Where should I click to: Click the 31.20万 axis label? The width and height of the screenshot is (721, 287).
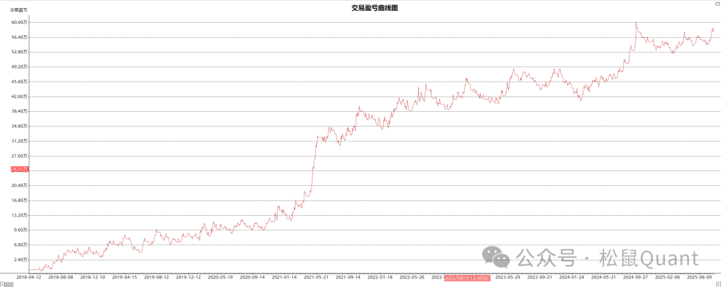pos(19,141)
